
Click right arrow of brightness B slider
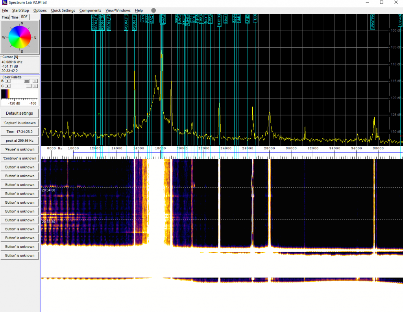tap(35, 81)
